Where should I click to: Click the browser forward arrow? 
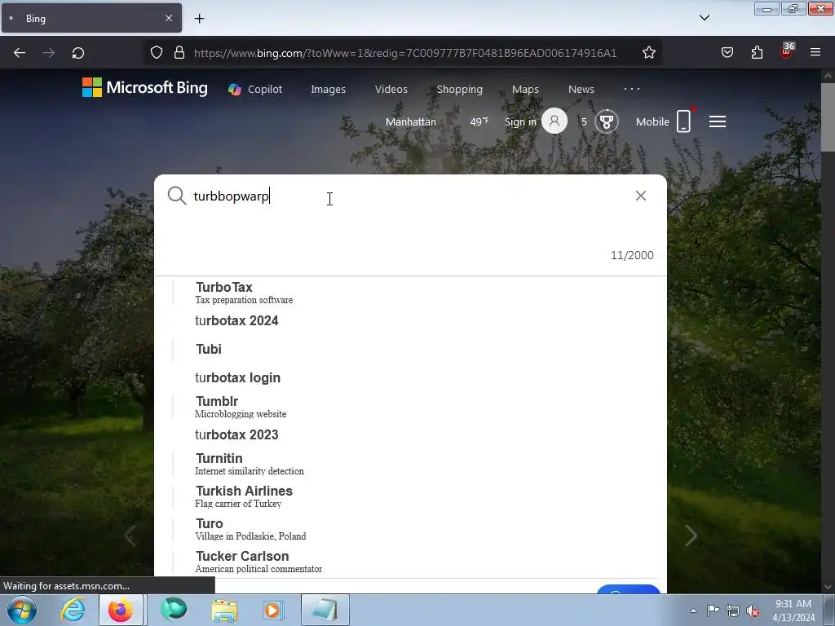point(49,53)
